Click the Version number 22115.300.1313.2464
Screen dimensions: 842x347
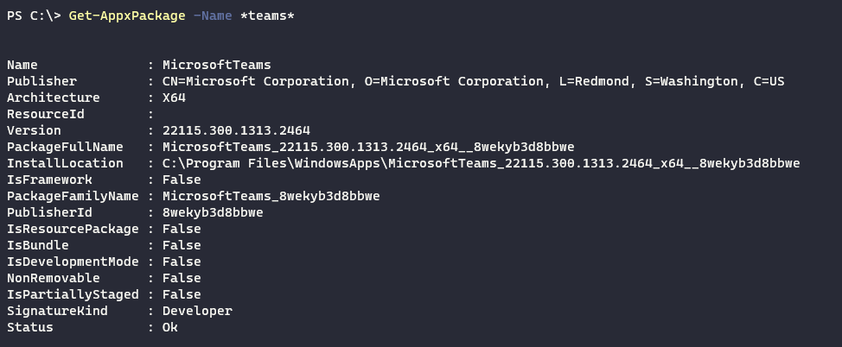point(232,130)
